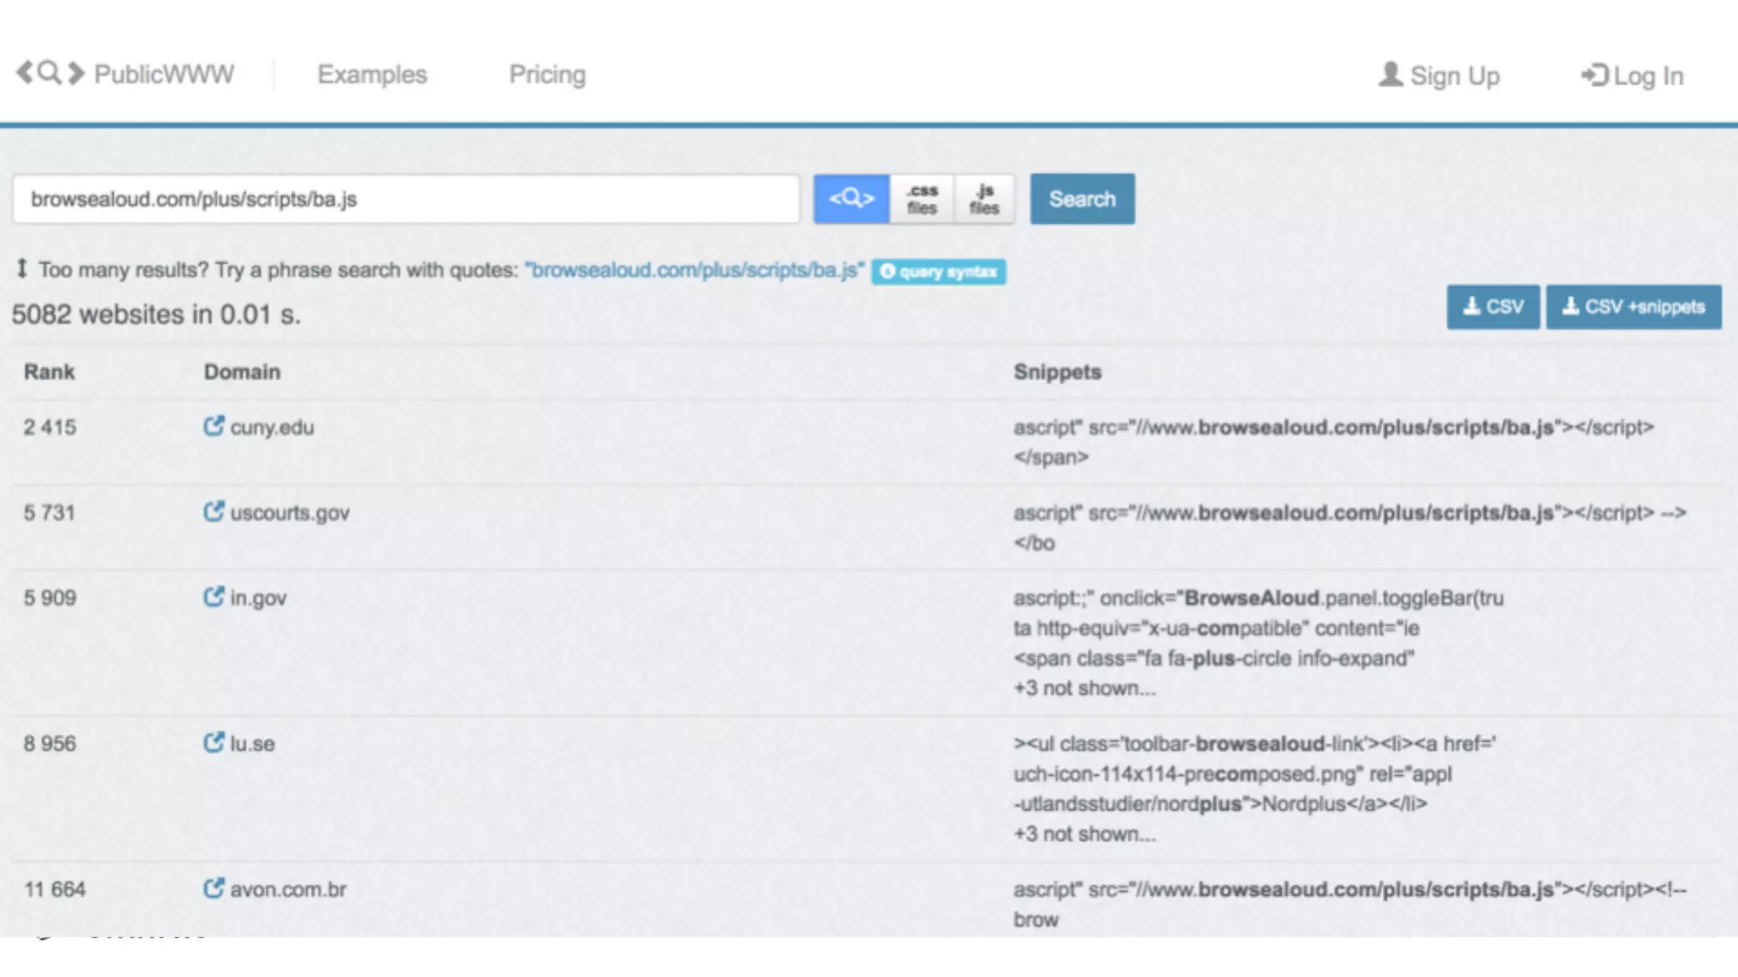
Task: Click into the search query input field
Action: point(406,199)
